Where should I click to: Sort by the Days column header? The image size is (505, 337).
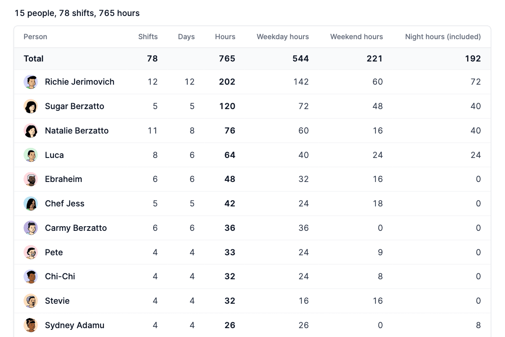[x=186, y=37]
